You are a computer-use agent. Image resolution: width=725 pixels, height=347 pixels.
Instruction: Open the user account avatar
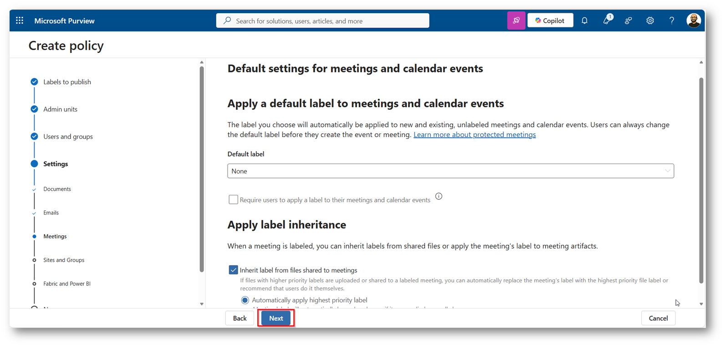pos(694,20)
